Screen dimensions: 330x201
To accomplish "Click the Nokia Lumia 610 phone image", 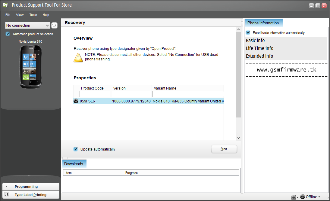I will click(x=31, y=67).
